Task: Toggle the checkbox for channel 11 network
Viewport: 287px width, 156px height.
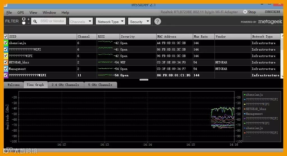Action: (6, 75)
